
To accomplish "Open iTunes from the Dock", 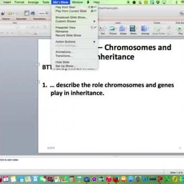I will pos(109,179).
